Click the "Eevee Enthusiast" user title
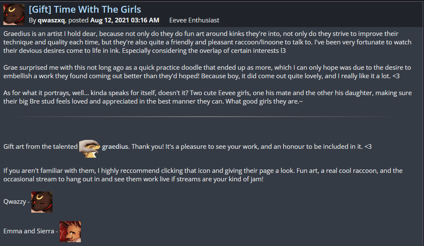This screenshot has width=424, height=246. 194,20
